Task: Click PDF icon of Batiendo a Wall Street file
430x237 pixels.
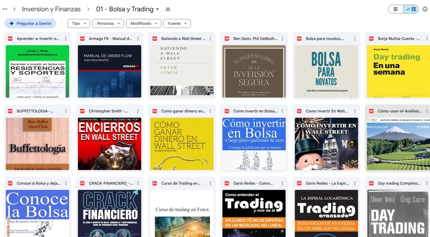Action: tap(155, 39)
